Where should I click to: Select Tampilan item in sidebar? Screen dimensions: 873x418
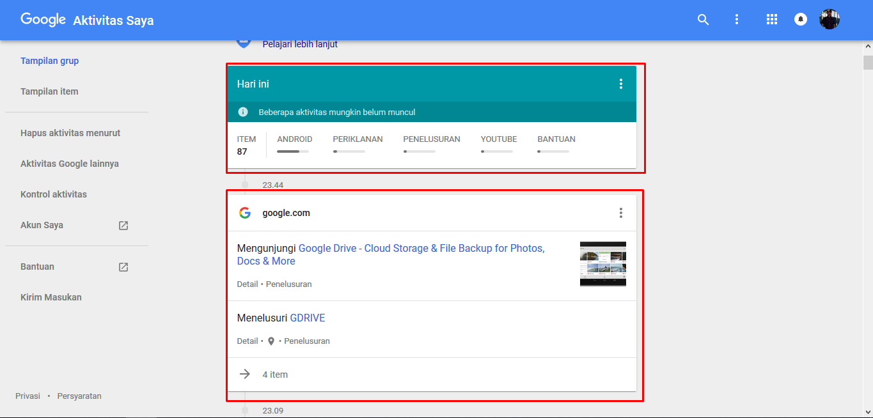[x=49, y=92]
